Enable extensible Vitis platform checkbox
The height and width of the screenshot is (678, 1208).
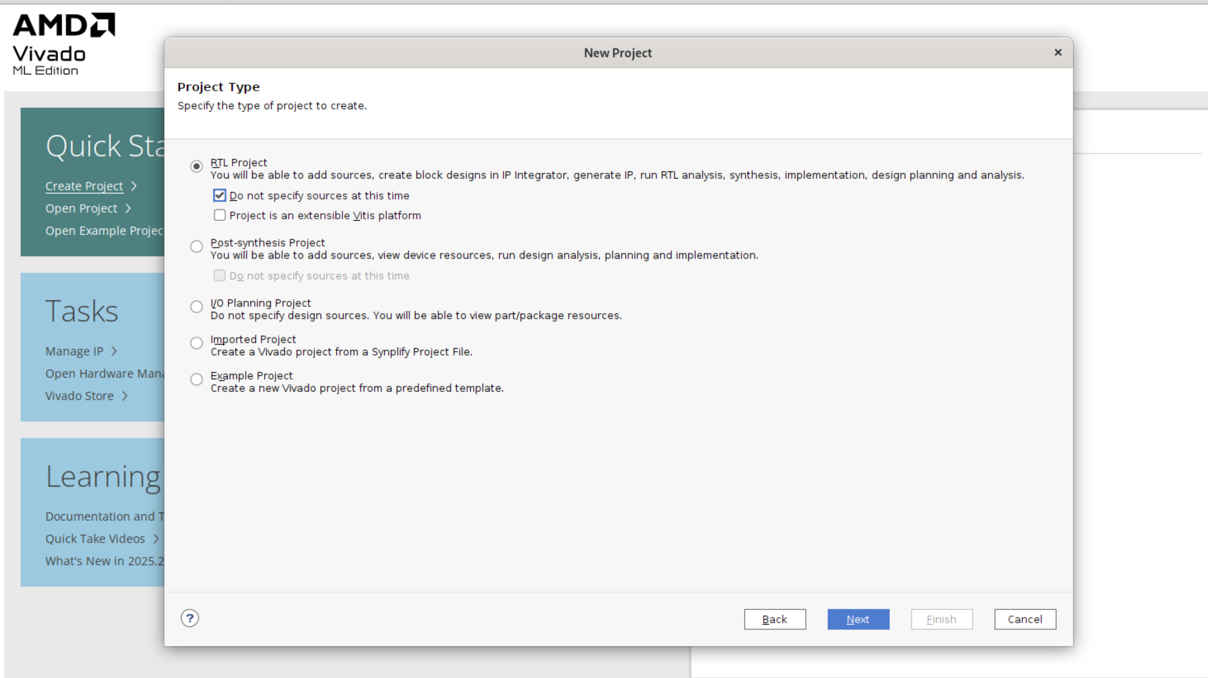pos(219,215)
